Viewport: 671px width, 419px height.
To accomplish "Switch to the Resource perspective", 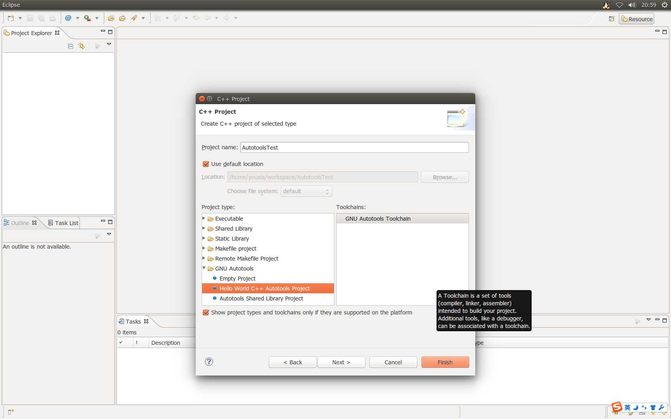I will [637, 19].
